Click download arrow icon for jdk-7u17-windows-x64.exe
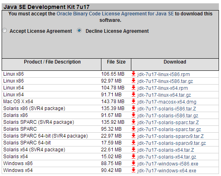 pos(133,170)
